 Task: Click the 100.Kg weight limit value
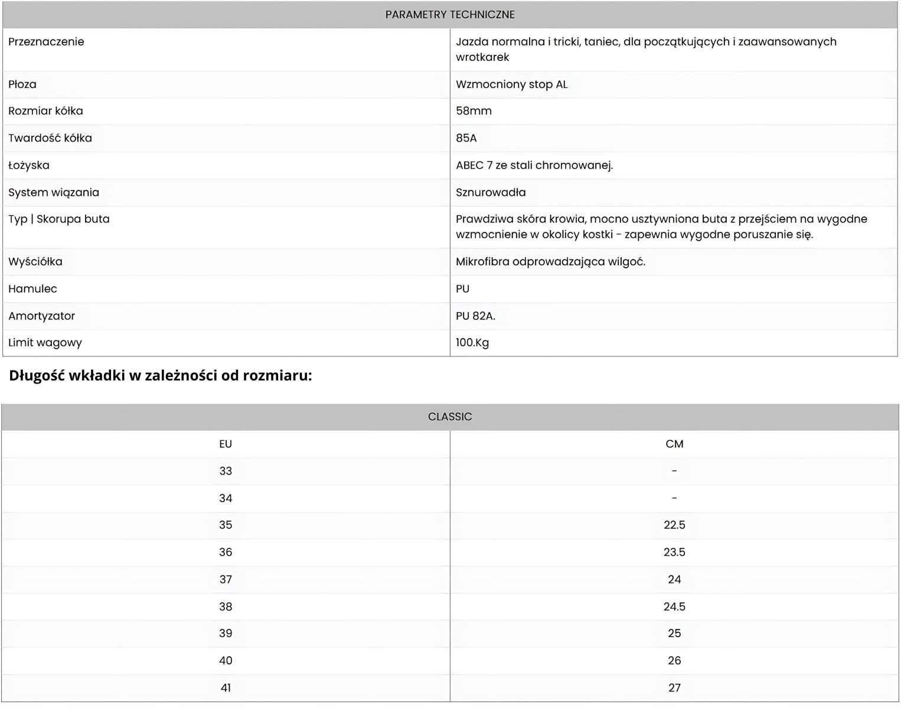pyautogui.click(x=472, y=342)
